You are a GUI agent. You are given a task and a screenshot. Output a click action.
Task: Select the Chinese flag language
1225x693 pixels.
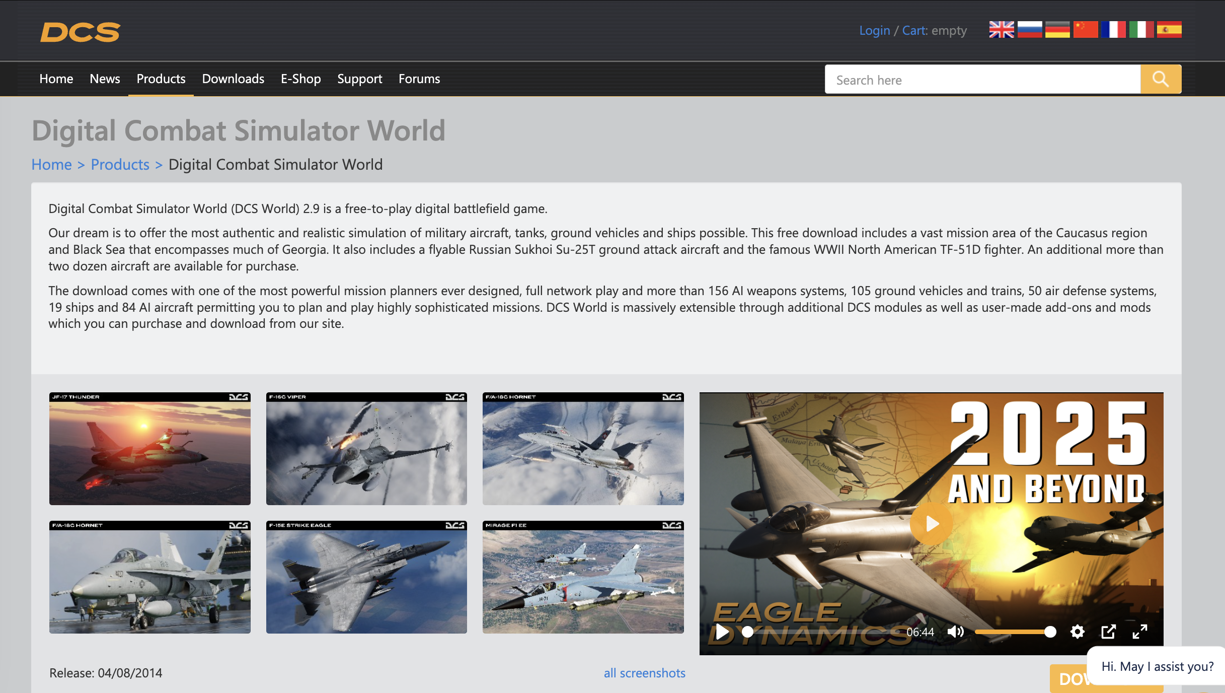tap(1086, 30)
